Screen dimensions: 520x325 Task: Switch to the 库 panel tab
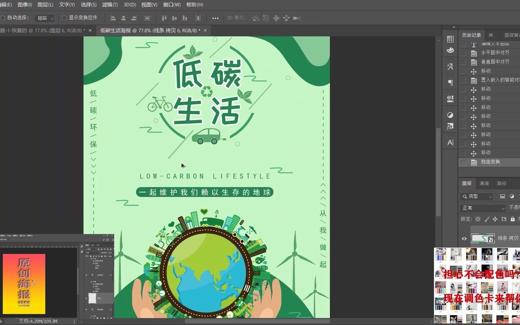[x=491, y=35]
